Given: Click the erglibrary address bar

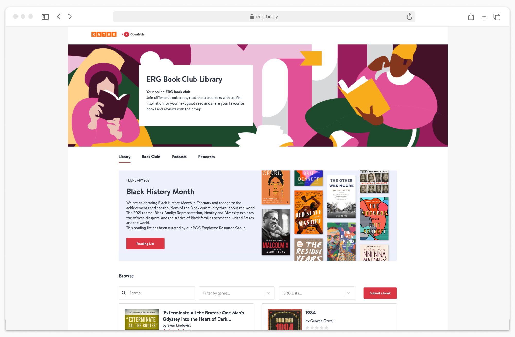Looking at the screenshot, I should [264, 17].
